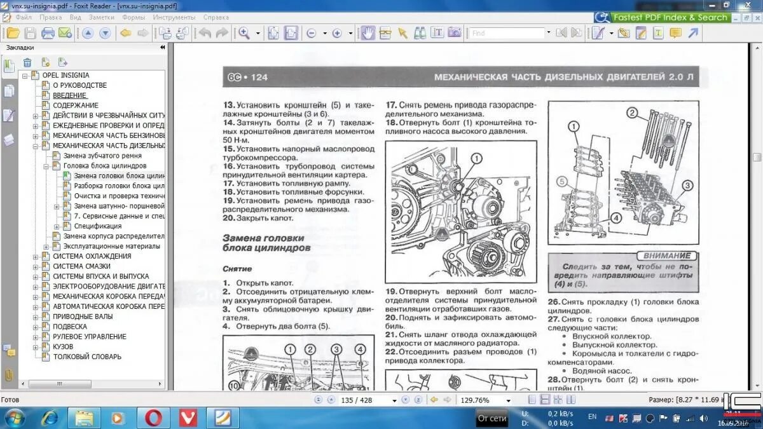Click the Zoom In magnifier tool
Viewport: 763px width, 429px height.
(x=244, y=33)
